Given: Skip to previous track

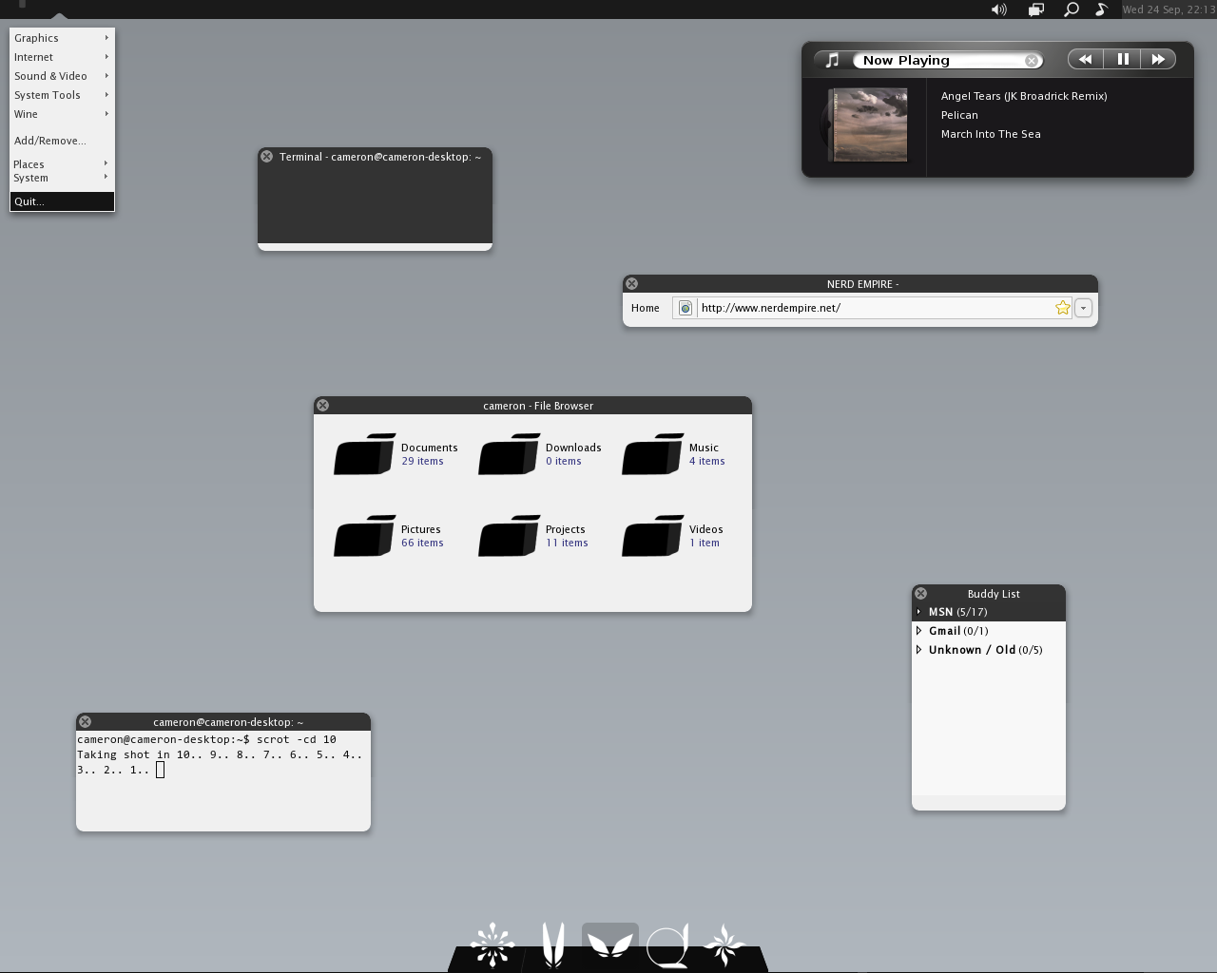Looking at the screenshot, I should [1085, 59].
